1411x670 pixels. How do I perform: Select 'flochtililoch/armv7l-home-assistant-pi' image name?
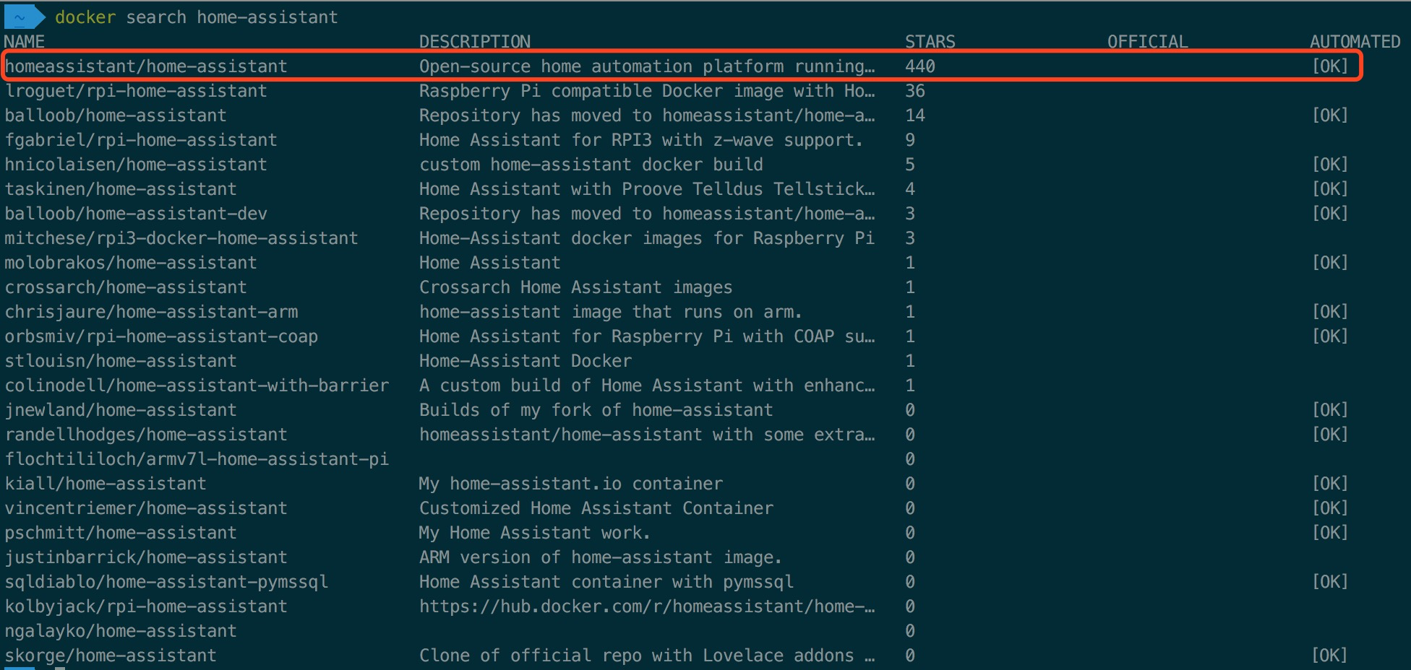197,459
